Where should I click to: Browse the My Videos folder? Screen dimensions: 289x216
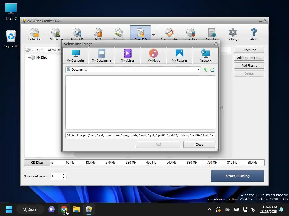[128, 56]
